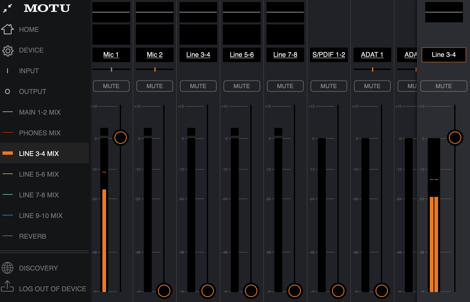Image resolution: width=470 pixels, height=302 pixels.
Task: Go to Home via the house icon
Action: click(x=7, y=29)
